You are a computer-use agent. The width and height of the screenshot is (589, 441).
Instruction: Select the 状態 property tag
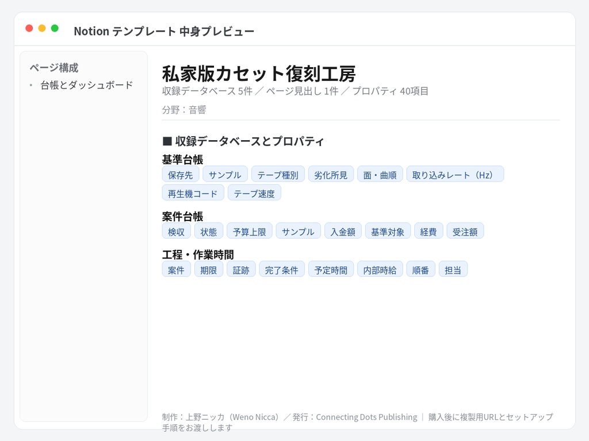tap(208, 232)
